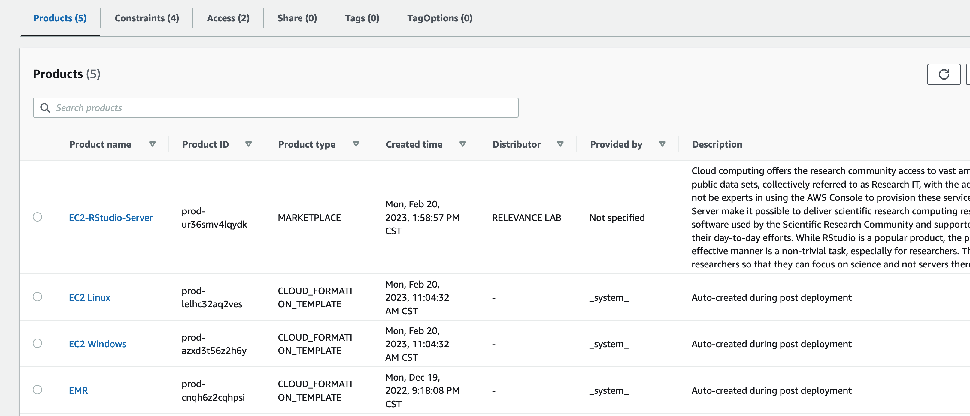Open the Product name sort dropdown

tap(153, 144)
